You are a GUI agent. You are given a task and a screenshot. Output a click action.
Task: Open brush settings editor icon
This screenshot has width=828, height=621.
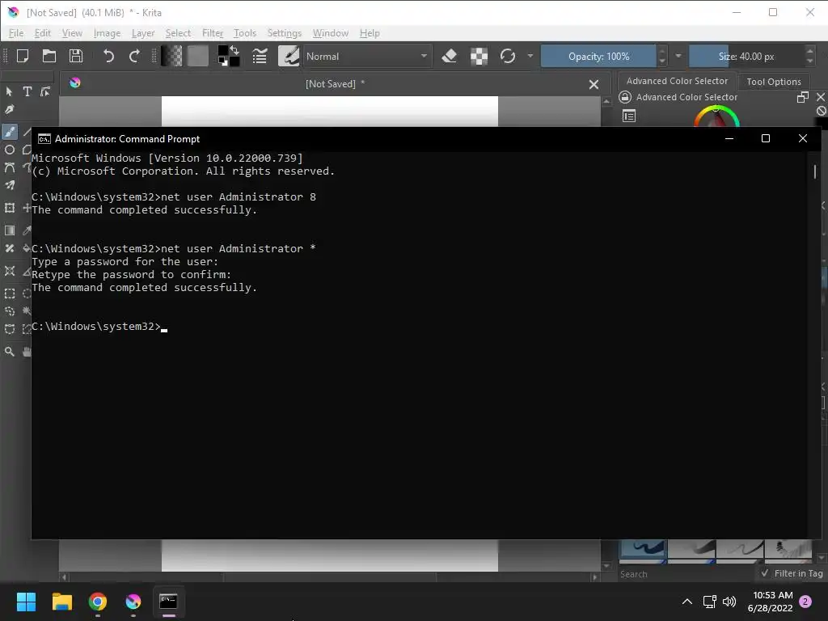click(260, 56)
